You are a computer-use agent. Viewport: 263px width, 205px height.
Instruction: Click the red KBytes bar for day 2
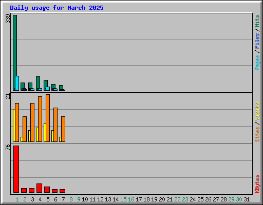click(24, 191)
